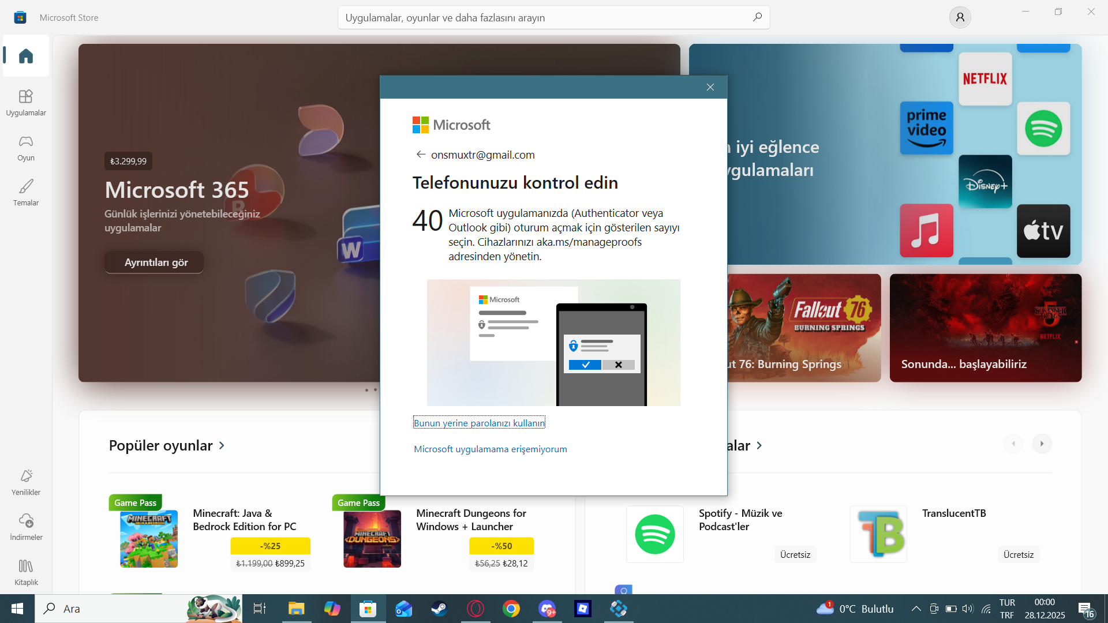The height and width of the screenshot is (623, 1108).
Task: Open the Wi-Fi network tray icon
Action: (x=986, y=609)
